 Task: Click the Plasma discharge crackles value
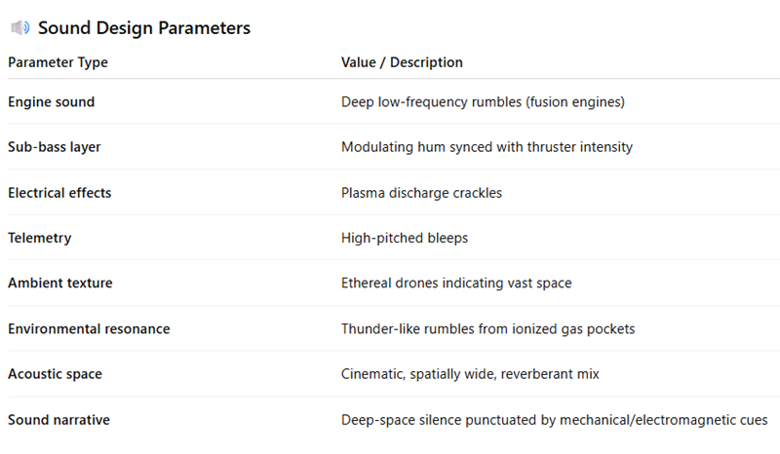[x=421, y=193]
